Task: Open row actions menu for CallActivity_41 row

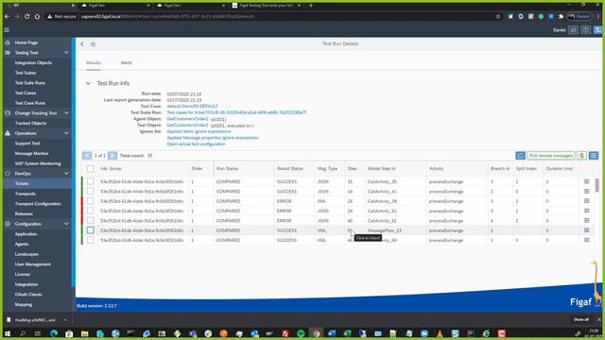Action: tap(586, 191)
